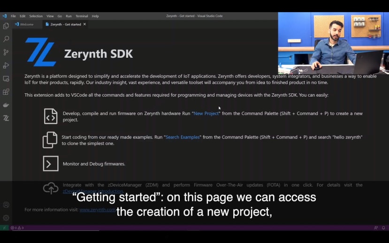Open the Edit menu

tap(23, 16)
